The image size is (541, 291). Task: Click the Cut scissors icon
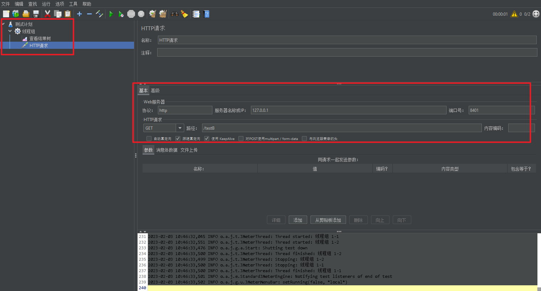click(47, 14)
